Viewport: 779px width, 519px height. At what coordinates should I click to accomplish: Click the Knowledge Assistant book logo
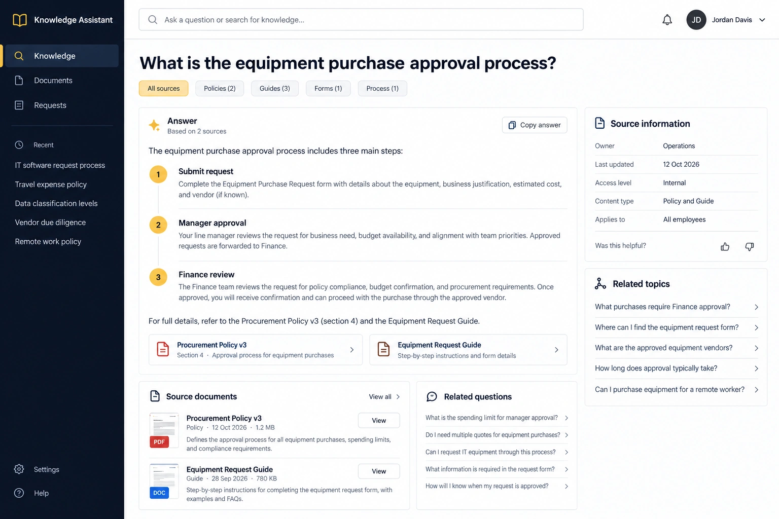click(20, 20)
